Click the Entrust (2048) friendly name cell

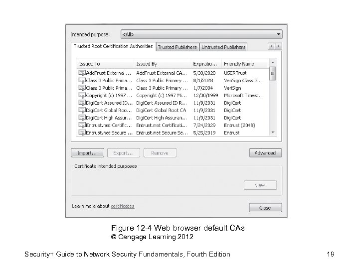[x=239, y=125]
